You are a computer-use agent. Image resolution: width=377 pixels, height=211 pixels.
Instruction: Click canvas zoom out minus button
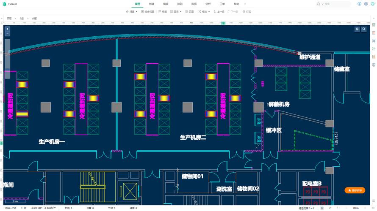click(8, 34)
